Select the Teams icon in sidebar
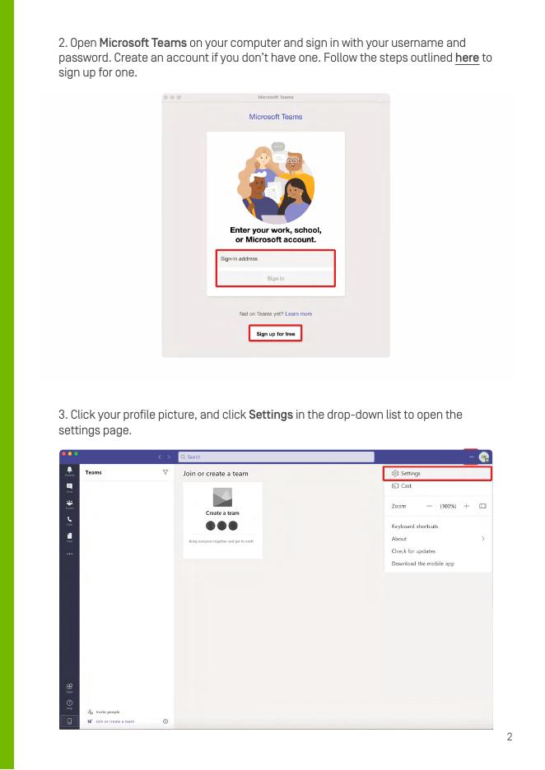 point(69,503)
